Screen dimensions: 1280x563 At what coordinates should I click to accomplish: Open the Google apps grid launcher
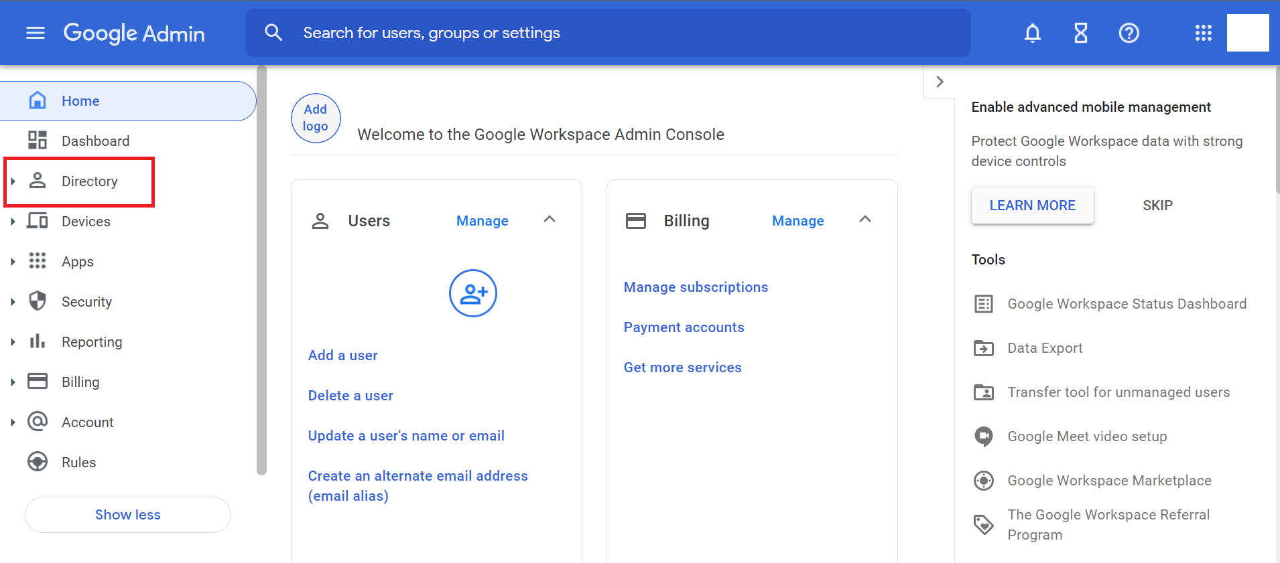click(1203, 33)
